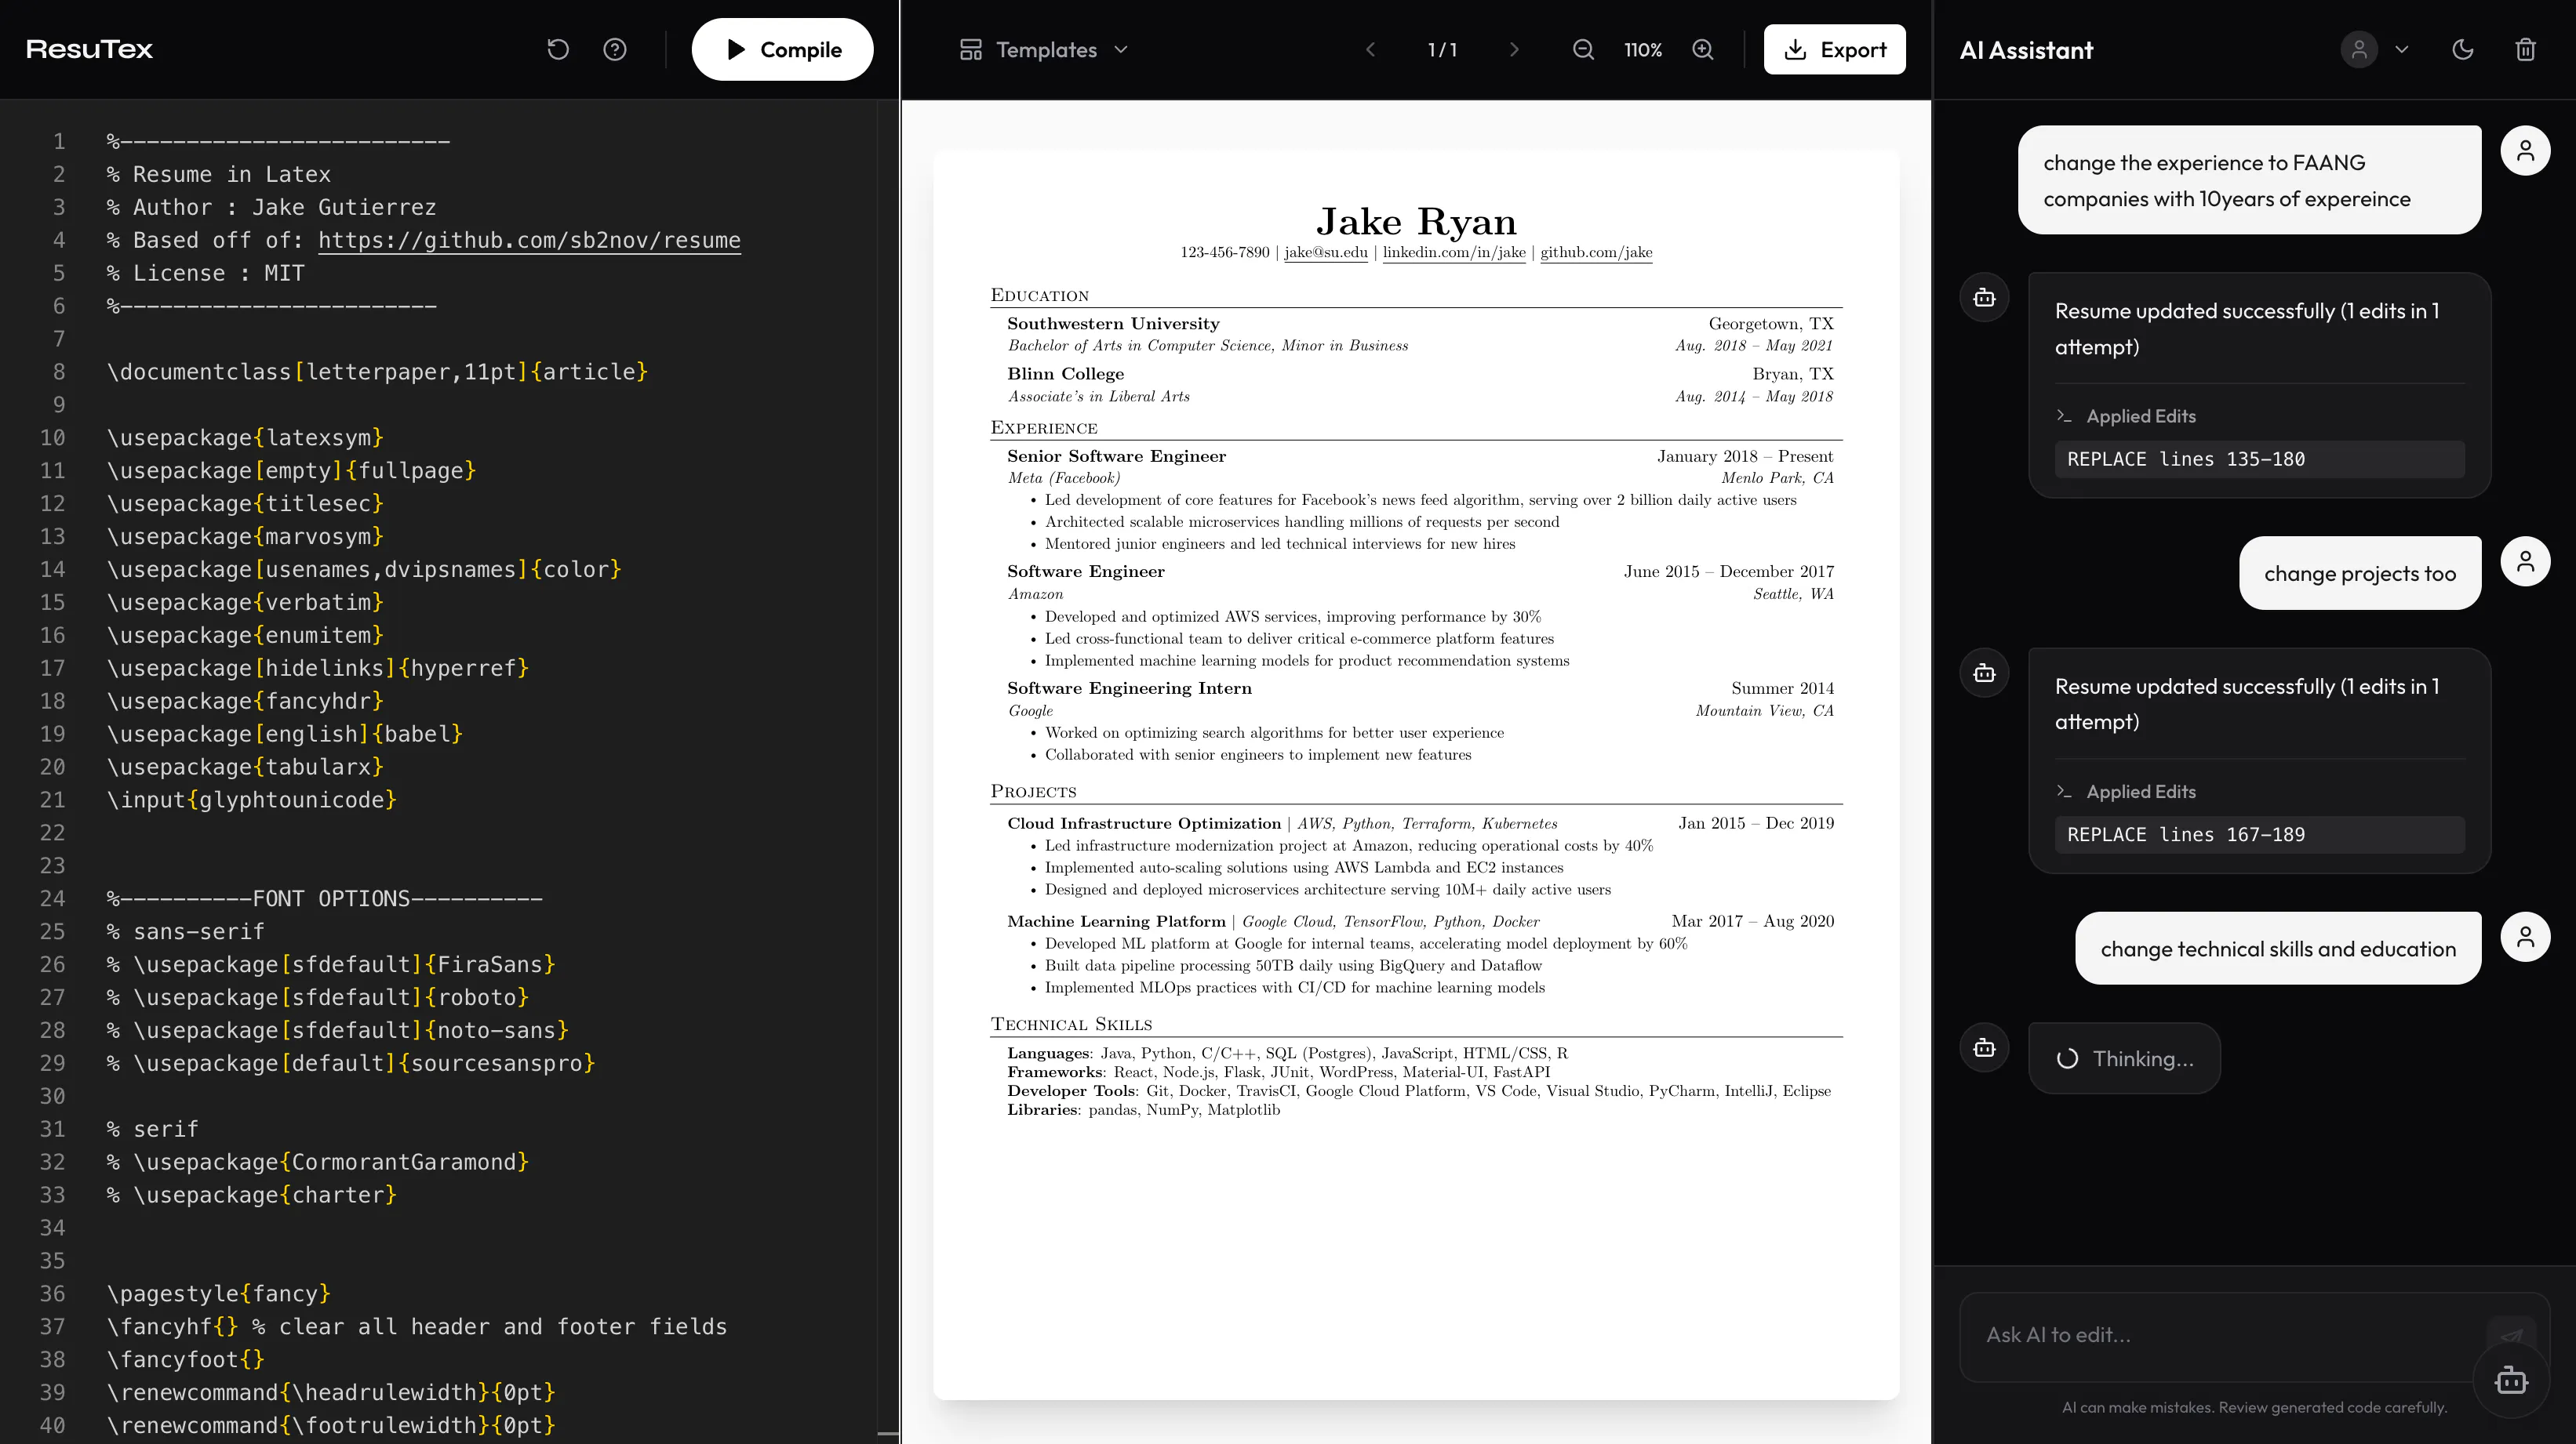Viewport: 2576px width, 1444px height.
Task: Click the \usepackage{tabularx} line in editor
Action: click(x=245, y=767)
